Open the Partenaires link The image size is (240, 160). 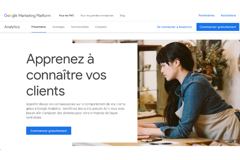(x=206, y=15)
